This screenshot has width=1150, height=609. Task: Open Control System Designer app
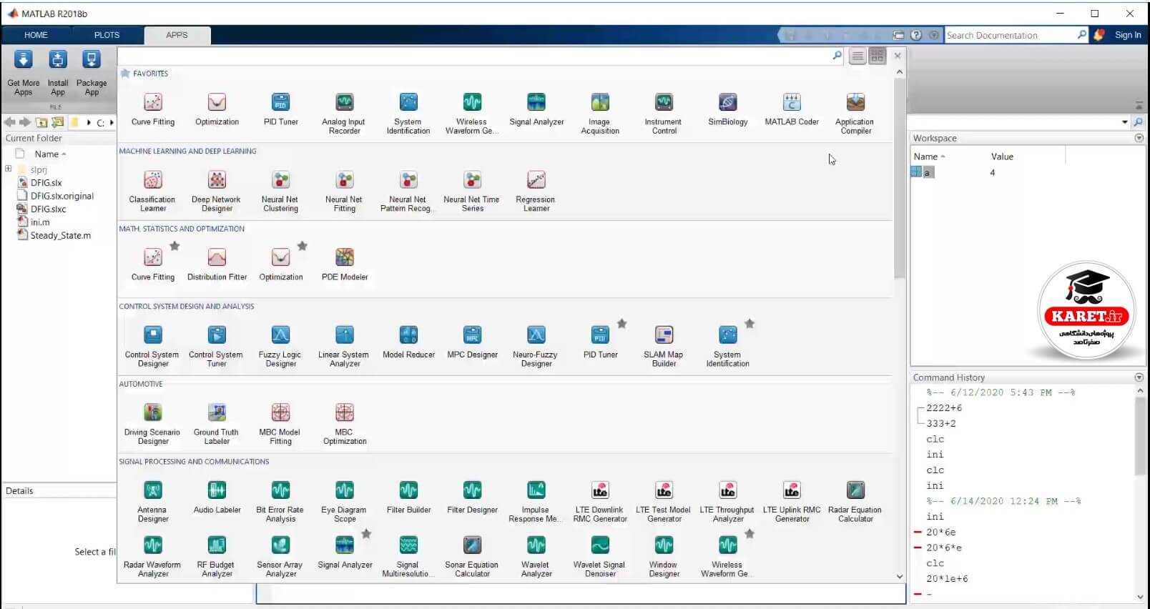click(152, 346)
